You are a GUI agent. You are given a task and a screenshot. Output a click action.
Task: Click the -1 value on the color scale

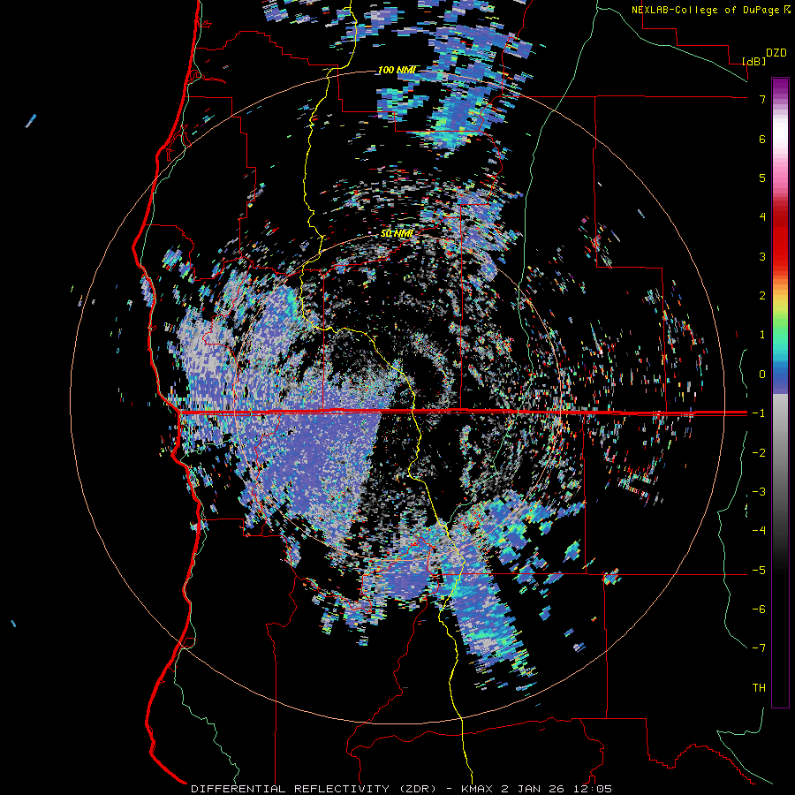(759, 413)
